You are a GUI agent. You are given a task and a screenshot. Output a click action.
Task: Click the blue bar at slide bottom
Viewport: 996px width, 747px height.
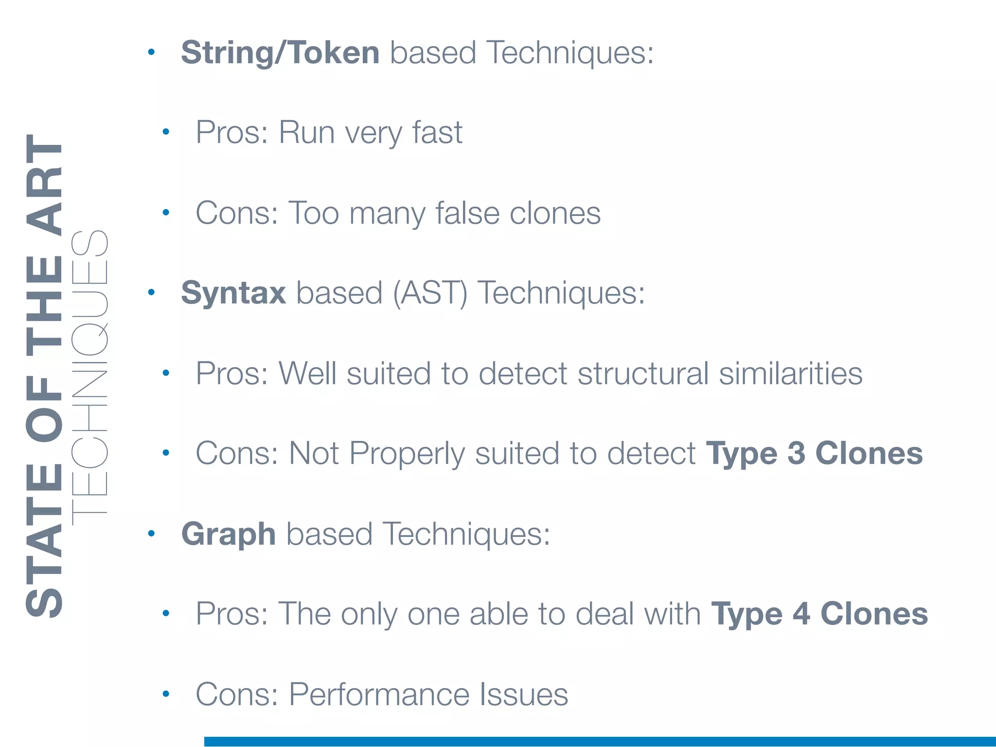click(x=599, y=741)
